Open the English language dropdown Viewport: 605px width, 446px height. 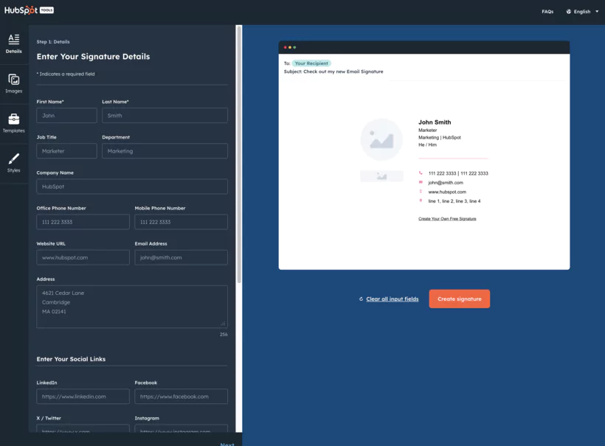pos(585,11)
